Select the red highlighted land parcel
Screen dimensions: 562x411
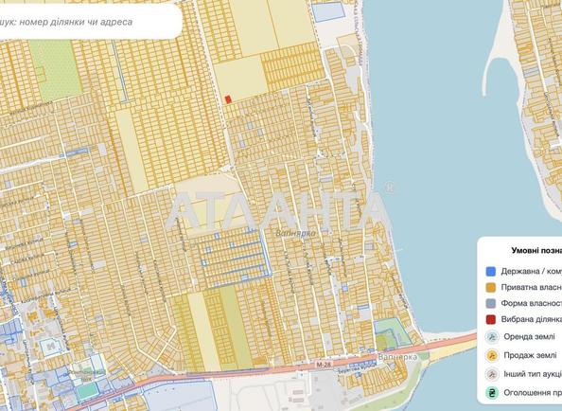coord(228,99)
